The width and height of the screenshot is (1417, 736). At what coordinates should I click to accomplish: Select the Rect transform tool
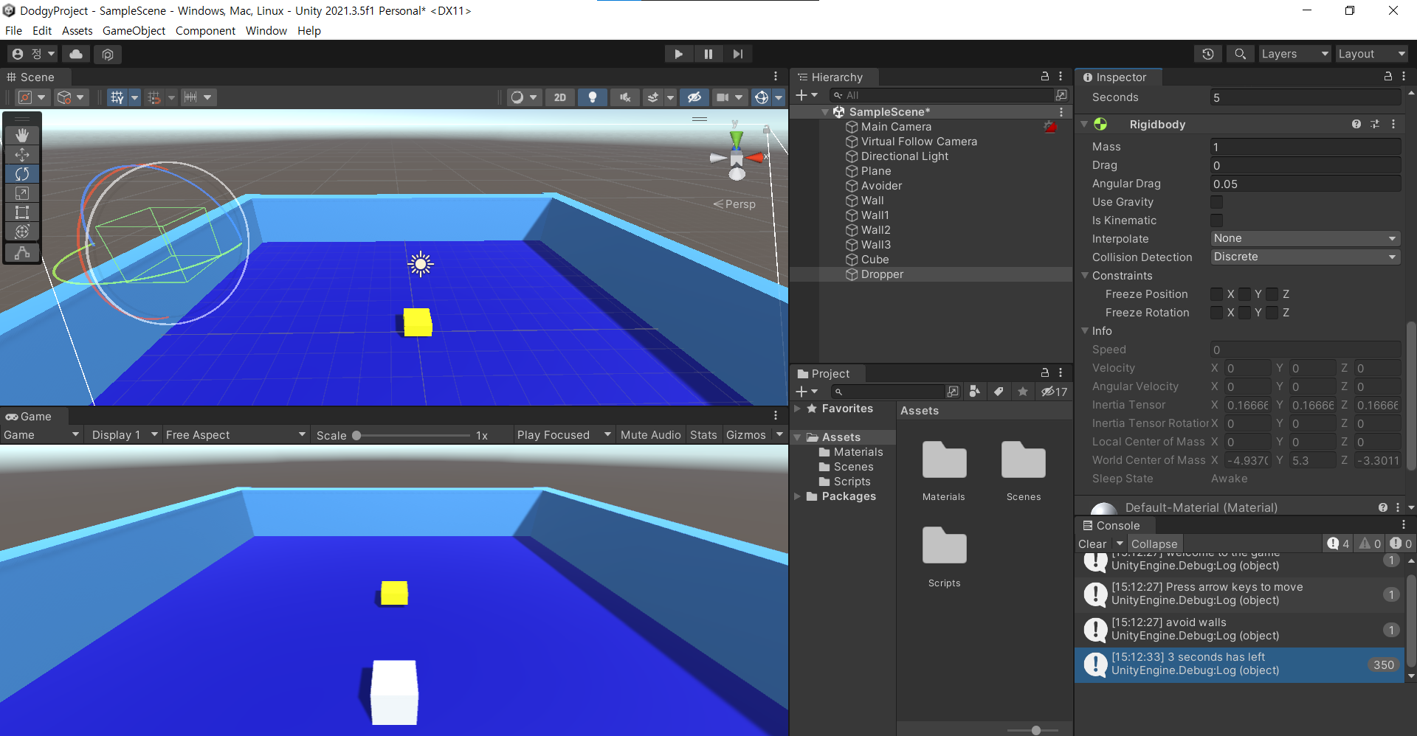[x=22, y=212]
